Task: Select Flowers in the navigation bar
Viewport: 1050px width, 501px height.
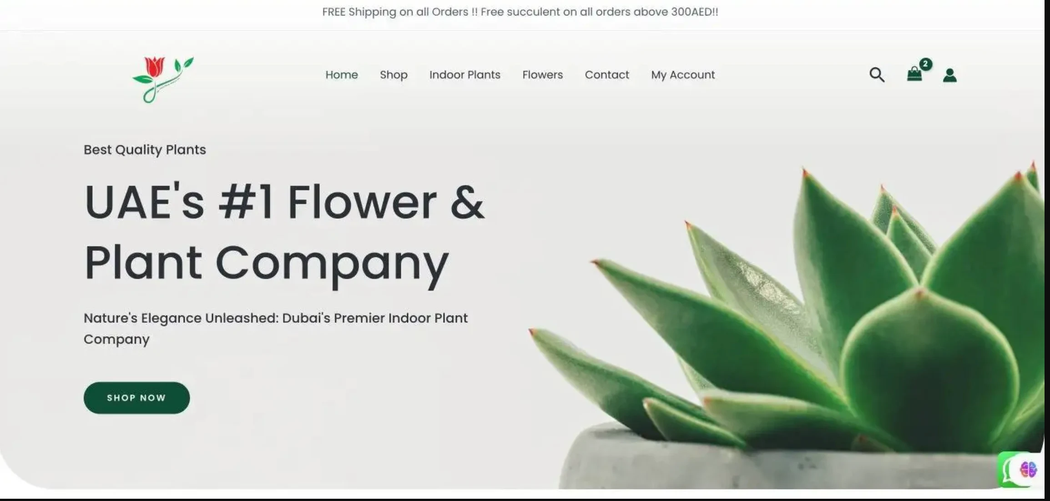Action: pos(542,75)
